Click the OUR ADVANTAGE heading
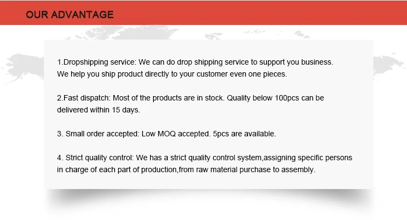407x220 pixels. [x=69, y=15]
